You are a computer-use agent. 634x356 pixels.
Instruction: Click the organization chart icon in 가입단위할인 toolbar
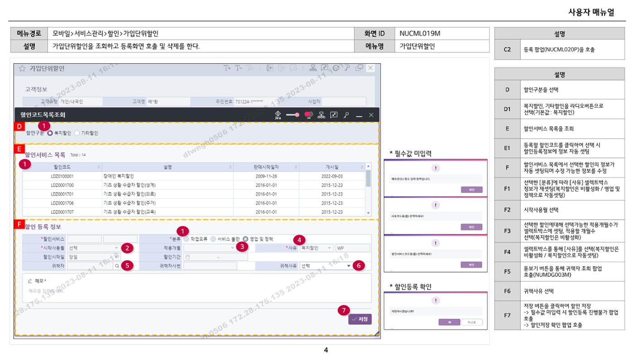pos(312,68)
